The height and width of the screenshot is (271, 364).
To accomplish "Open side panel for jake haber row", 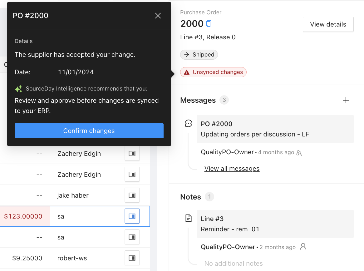I will point(132,195).
